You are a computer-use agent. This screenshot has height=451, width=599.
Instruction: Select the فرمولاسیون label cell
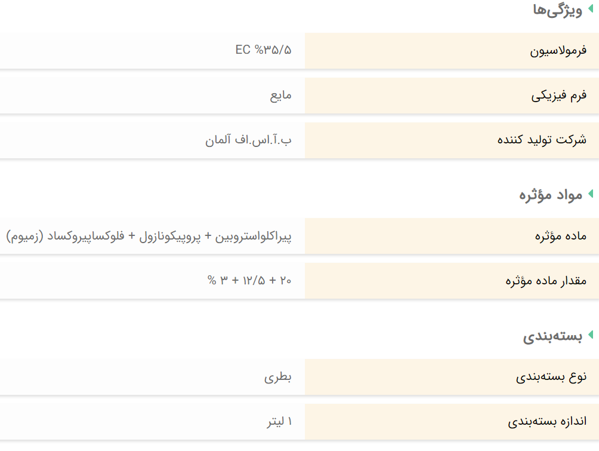tap(558, 51)
